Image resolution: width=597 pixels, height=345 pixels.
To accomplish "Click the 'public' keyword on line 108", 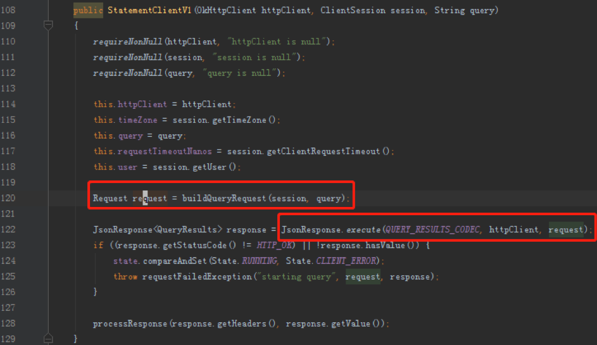I will click(x=88, y=10).
